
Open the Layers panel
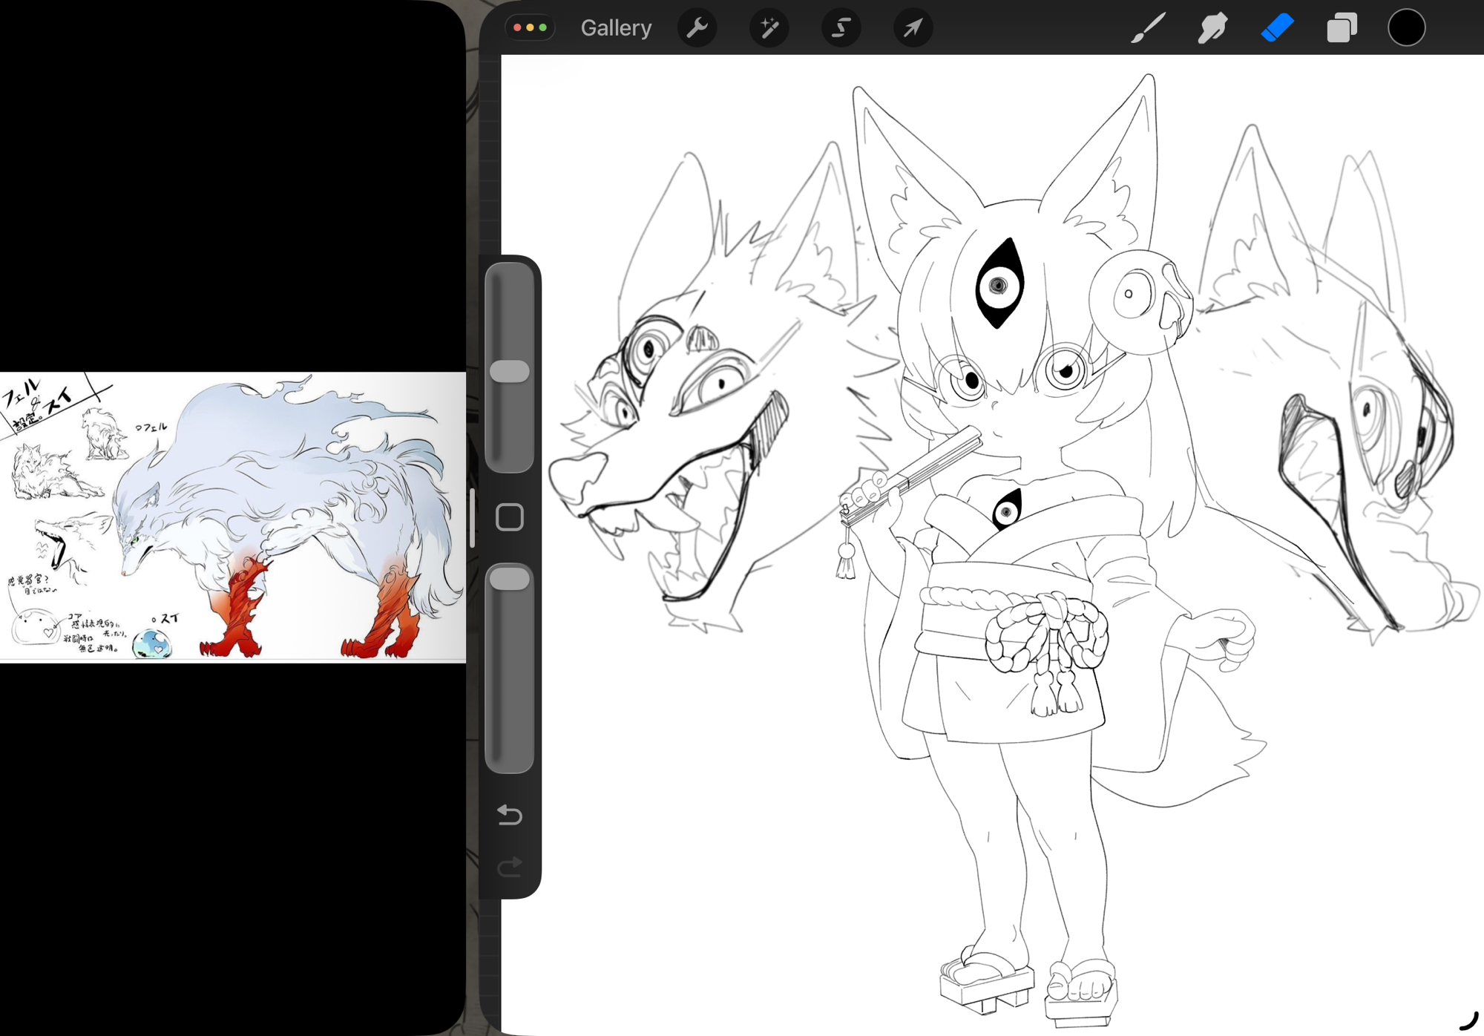(1342, 28)
